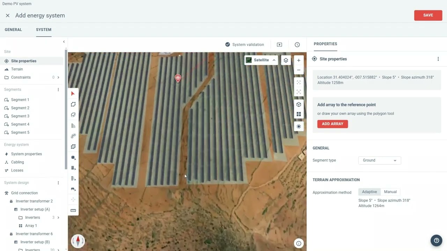Open the Segment type dropdown
Screen dimensions: 447x251
point(380,160)
